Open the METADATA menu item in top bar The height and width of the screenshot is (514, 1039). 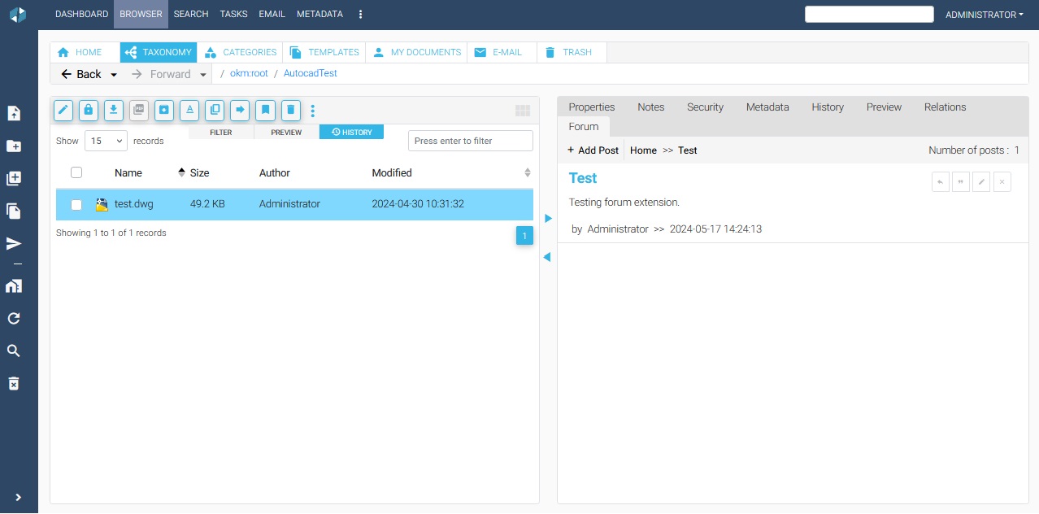click(x=320, y=14)
